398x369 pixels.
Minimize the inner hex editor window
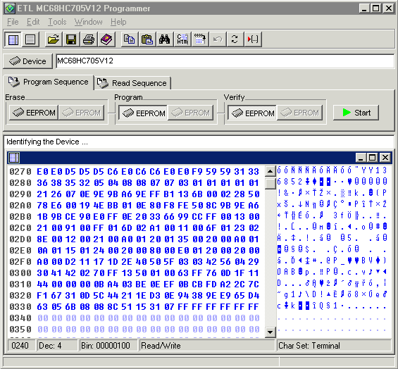[361, 158]
